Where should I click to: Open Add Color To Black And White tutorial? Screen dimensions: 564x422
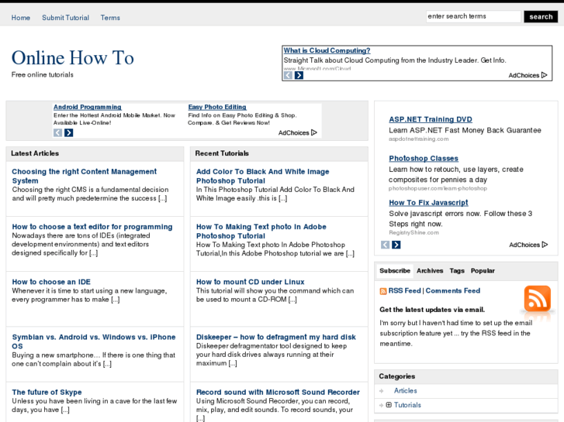click(x=262, y=176)
